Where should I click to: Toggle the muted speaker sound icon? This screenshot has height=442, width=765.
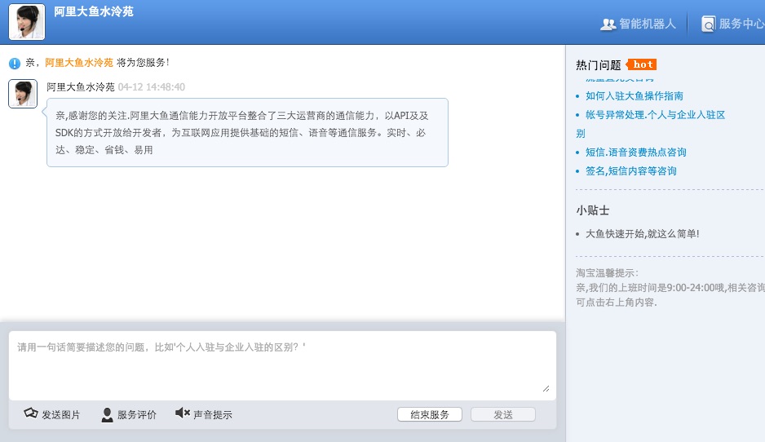pyautogui.click(x=183, y=413)
